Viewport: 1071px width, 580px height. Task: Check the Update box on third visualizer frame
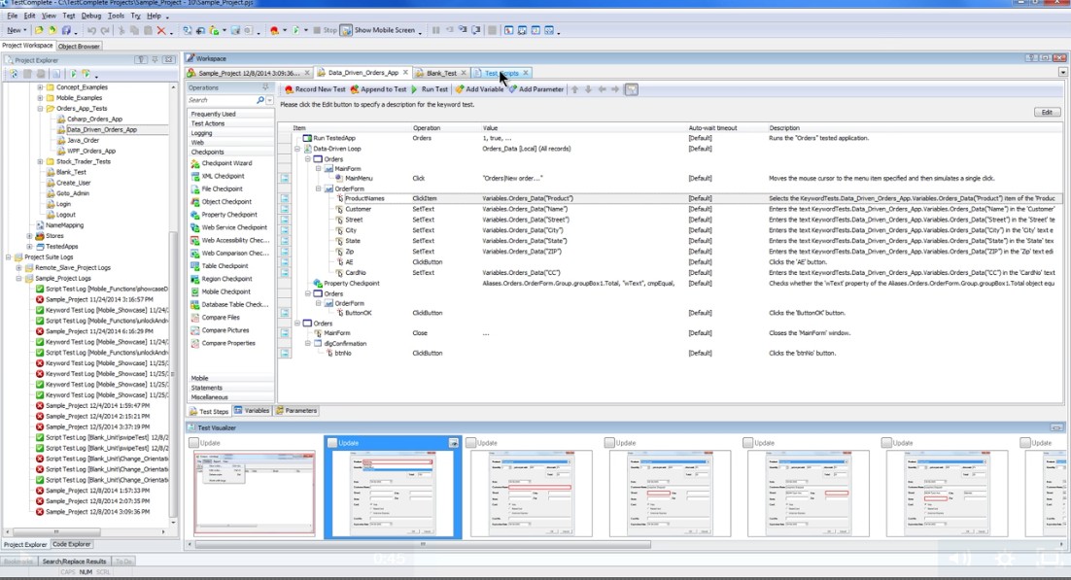pos(471,443)
